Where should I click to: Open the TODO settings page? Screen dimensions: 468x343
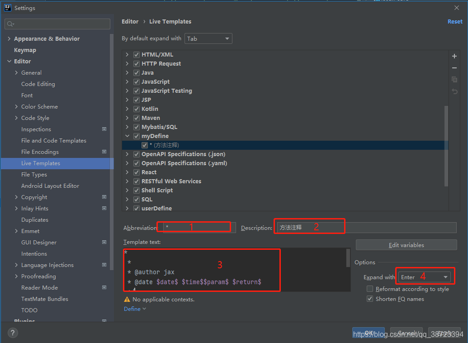(x=29, y=310)
